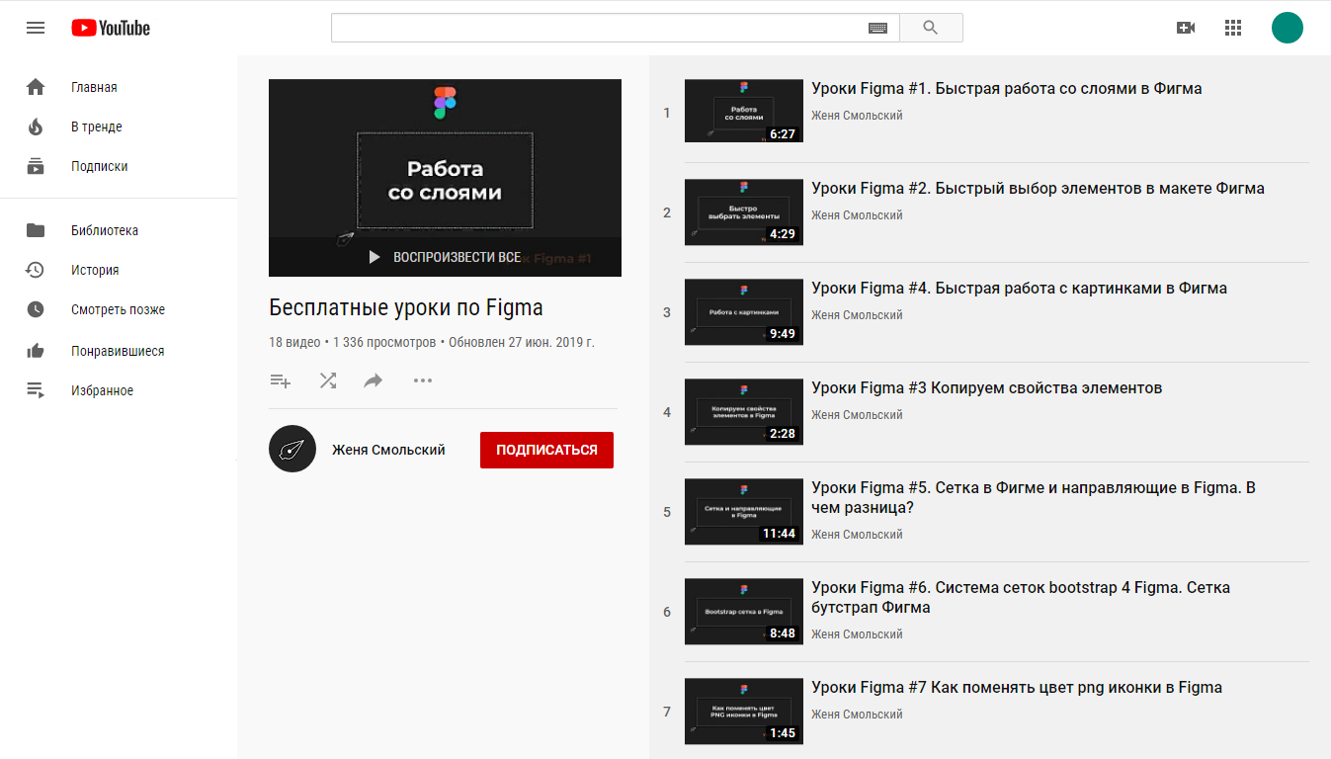Viewport: 1331px width, 759px height.
Task: Click Женя Смольский under Уроки Figma #5
Action: [x=857, y=535]
